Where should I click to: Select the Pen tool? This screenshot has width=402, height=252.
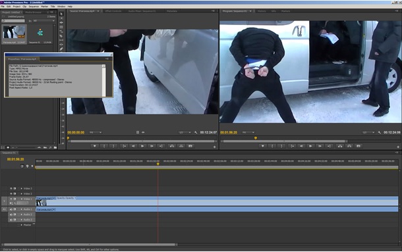click(61, 49)
